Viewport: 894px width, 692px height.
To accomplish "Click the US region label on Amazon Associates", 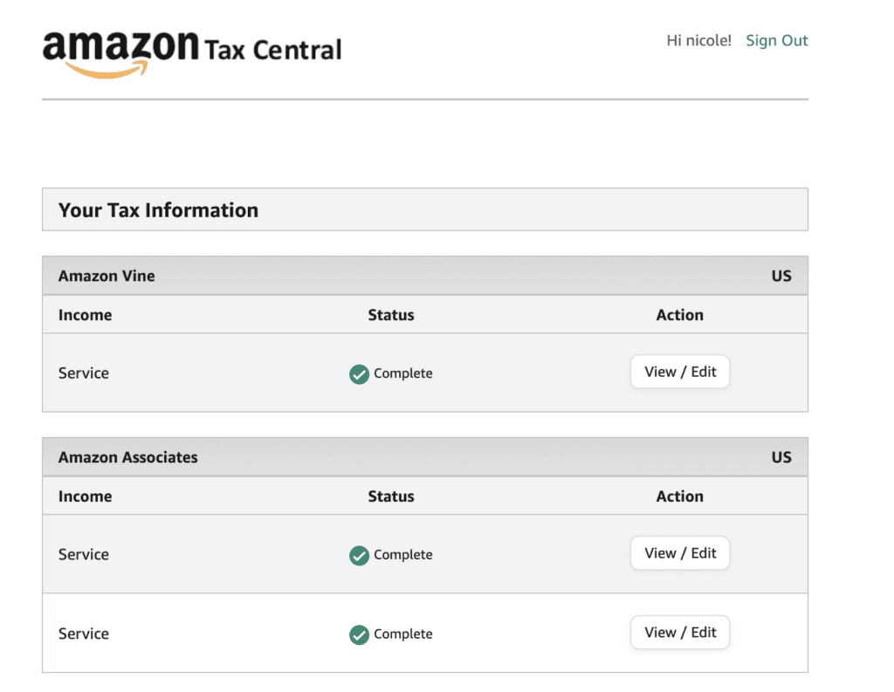I will (x=781, y=456).
